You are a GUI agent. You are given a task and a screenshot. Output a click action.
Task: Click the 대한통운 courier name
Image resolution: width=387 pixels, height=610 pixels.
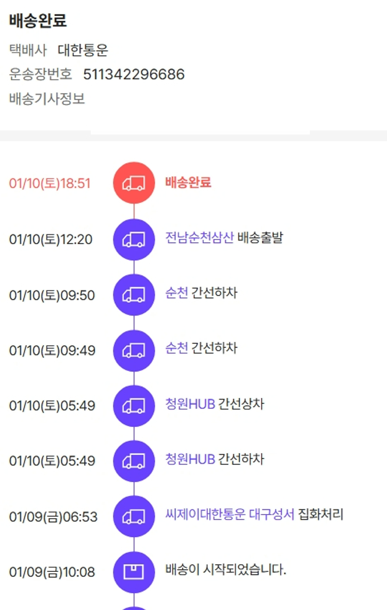[83, 50]
